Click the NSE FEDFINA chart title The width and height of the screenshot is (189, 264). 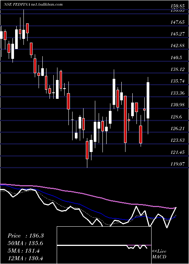tap(33, 4)
